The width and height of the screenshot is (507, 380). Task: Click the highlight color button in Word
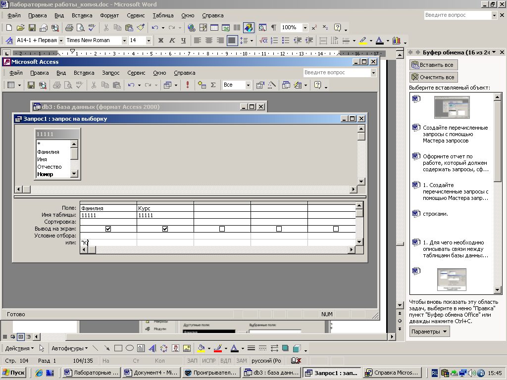(x=363, y=41)
